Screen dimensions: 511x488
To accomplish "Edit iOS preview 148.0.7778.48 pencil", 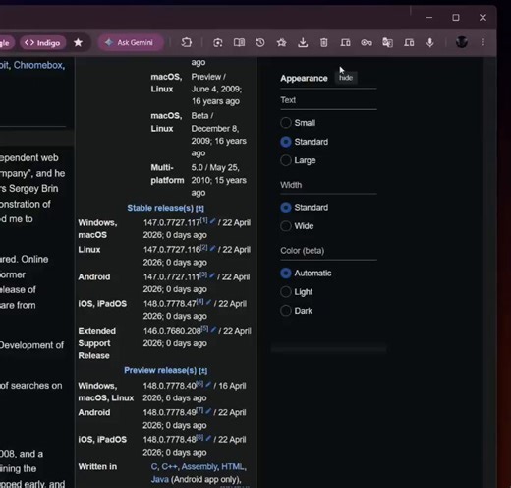I will click(x=208, y=438).
